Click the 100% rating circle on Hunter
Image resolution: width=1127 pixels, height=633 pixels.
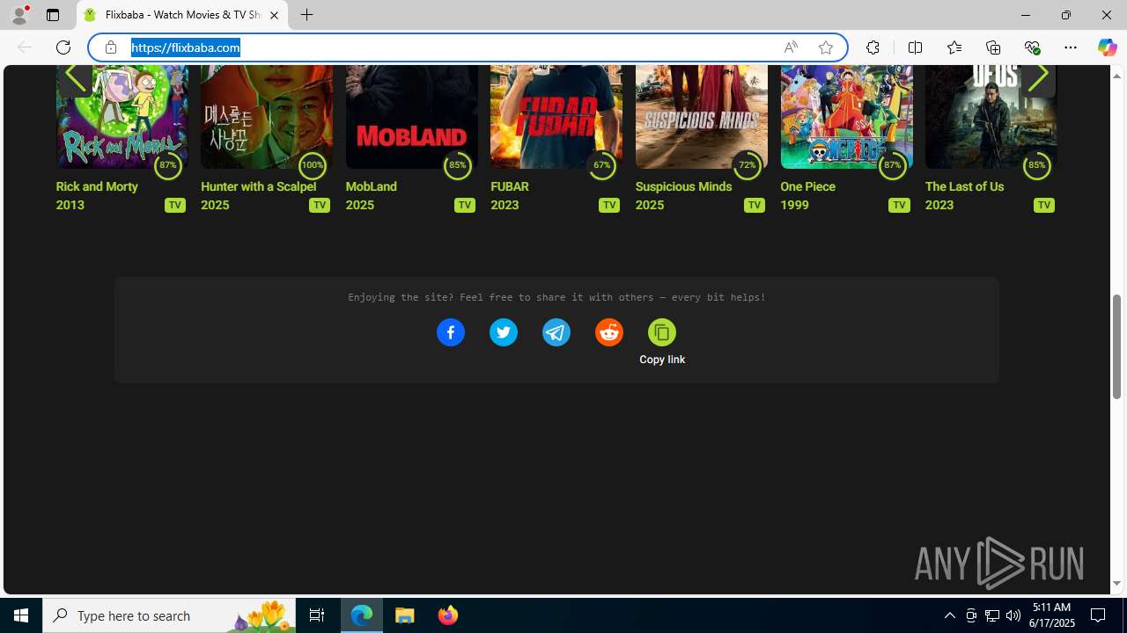(x=312, y=165)
